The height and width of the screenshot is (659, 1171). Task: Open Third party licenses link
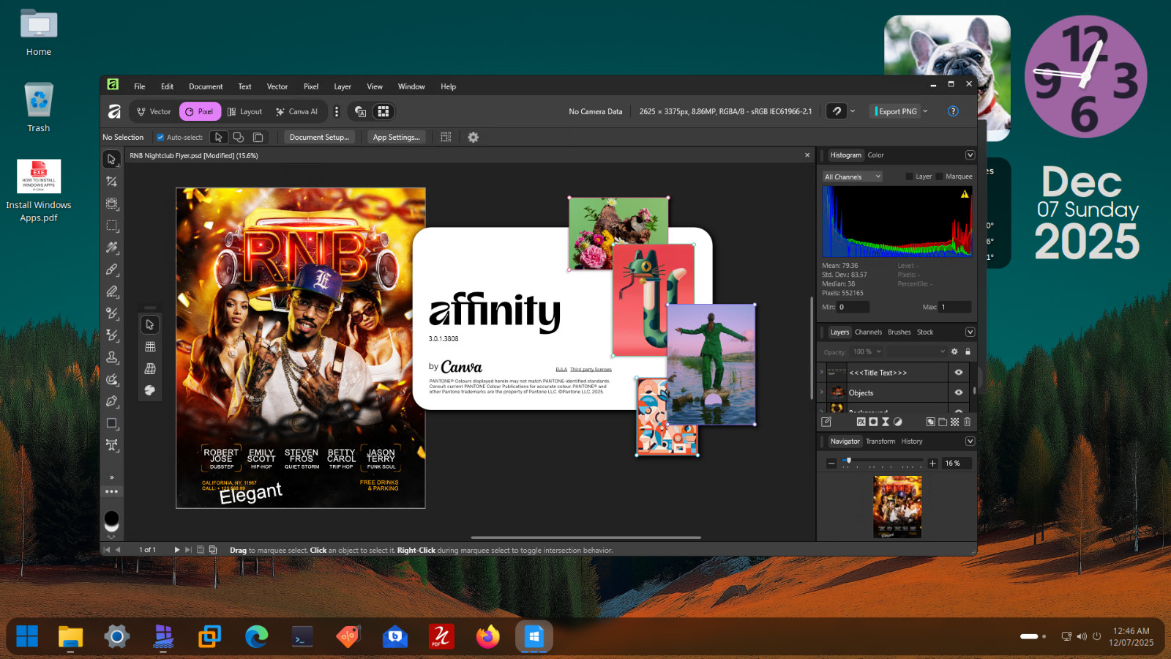[x=591, y=370]
